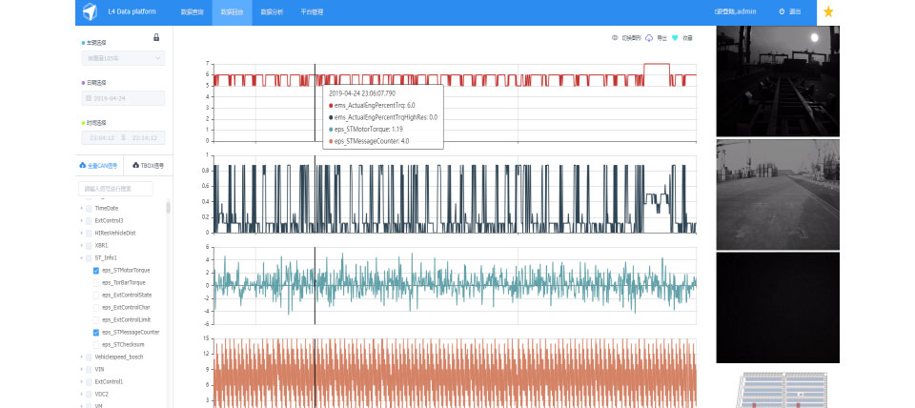Check the TimeDate group checkbox
The height and width of the screenshot is (408, 915).
pos(89,209)
